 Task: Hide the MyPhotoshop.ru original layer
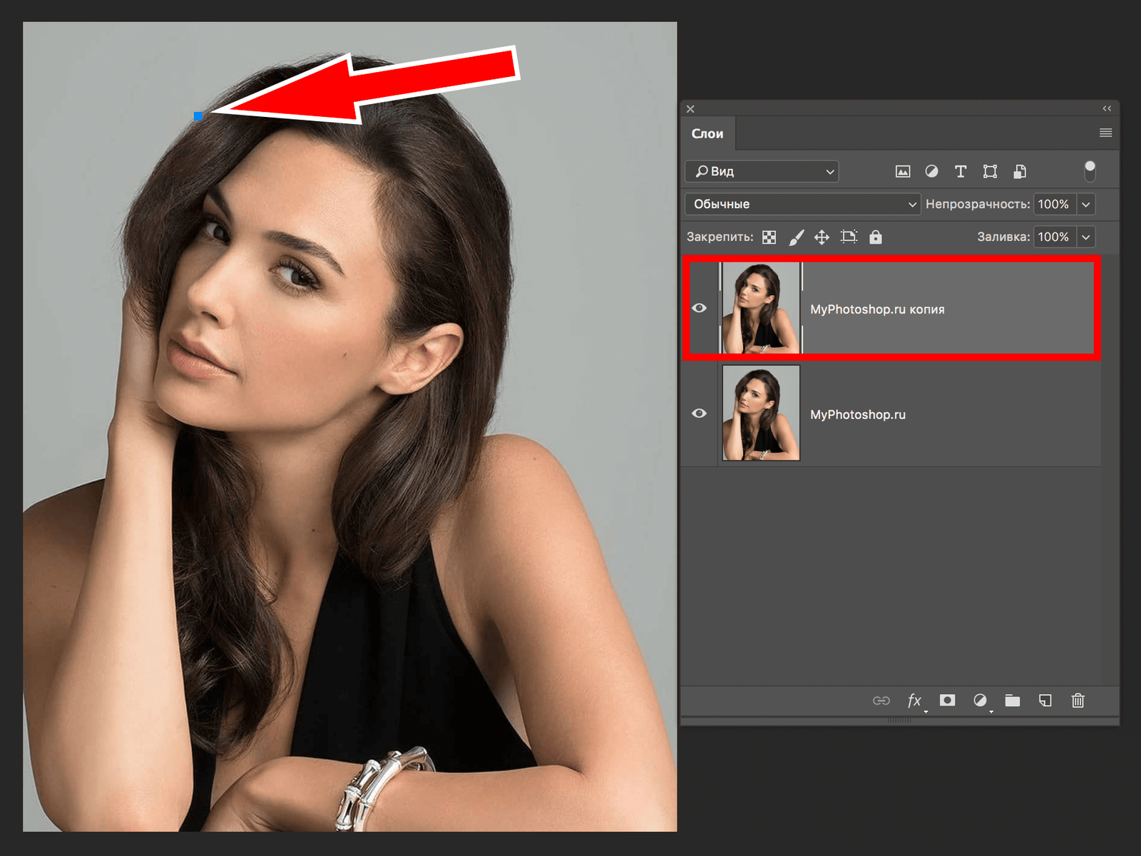(x=699, y=413)
